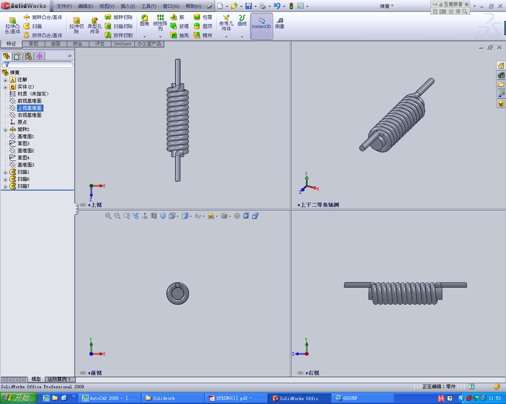Expand the 旋转2 feature node
The image size is (506, 404).
tap(6, 130)
